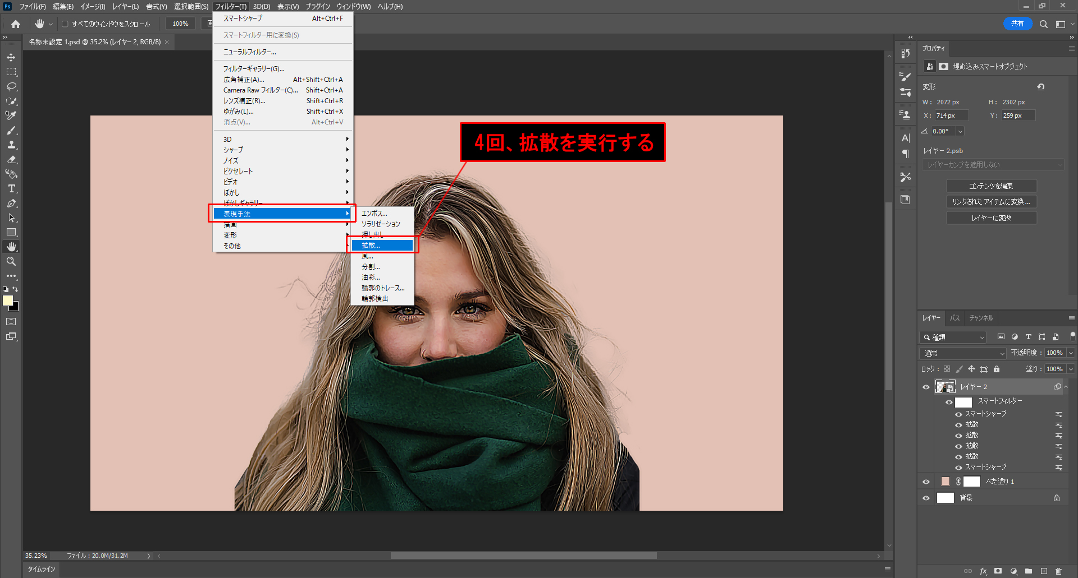This screenshot has height=578, width=1078.
Task: Click the X position input field
Action: (x=951, y=115)
